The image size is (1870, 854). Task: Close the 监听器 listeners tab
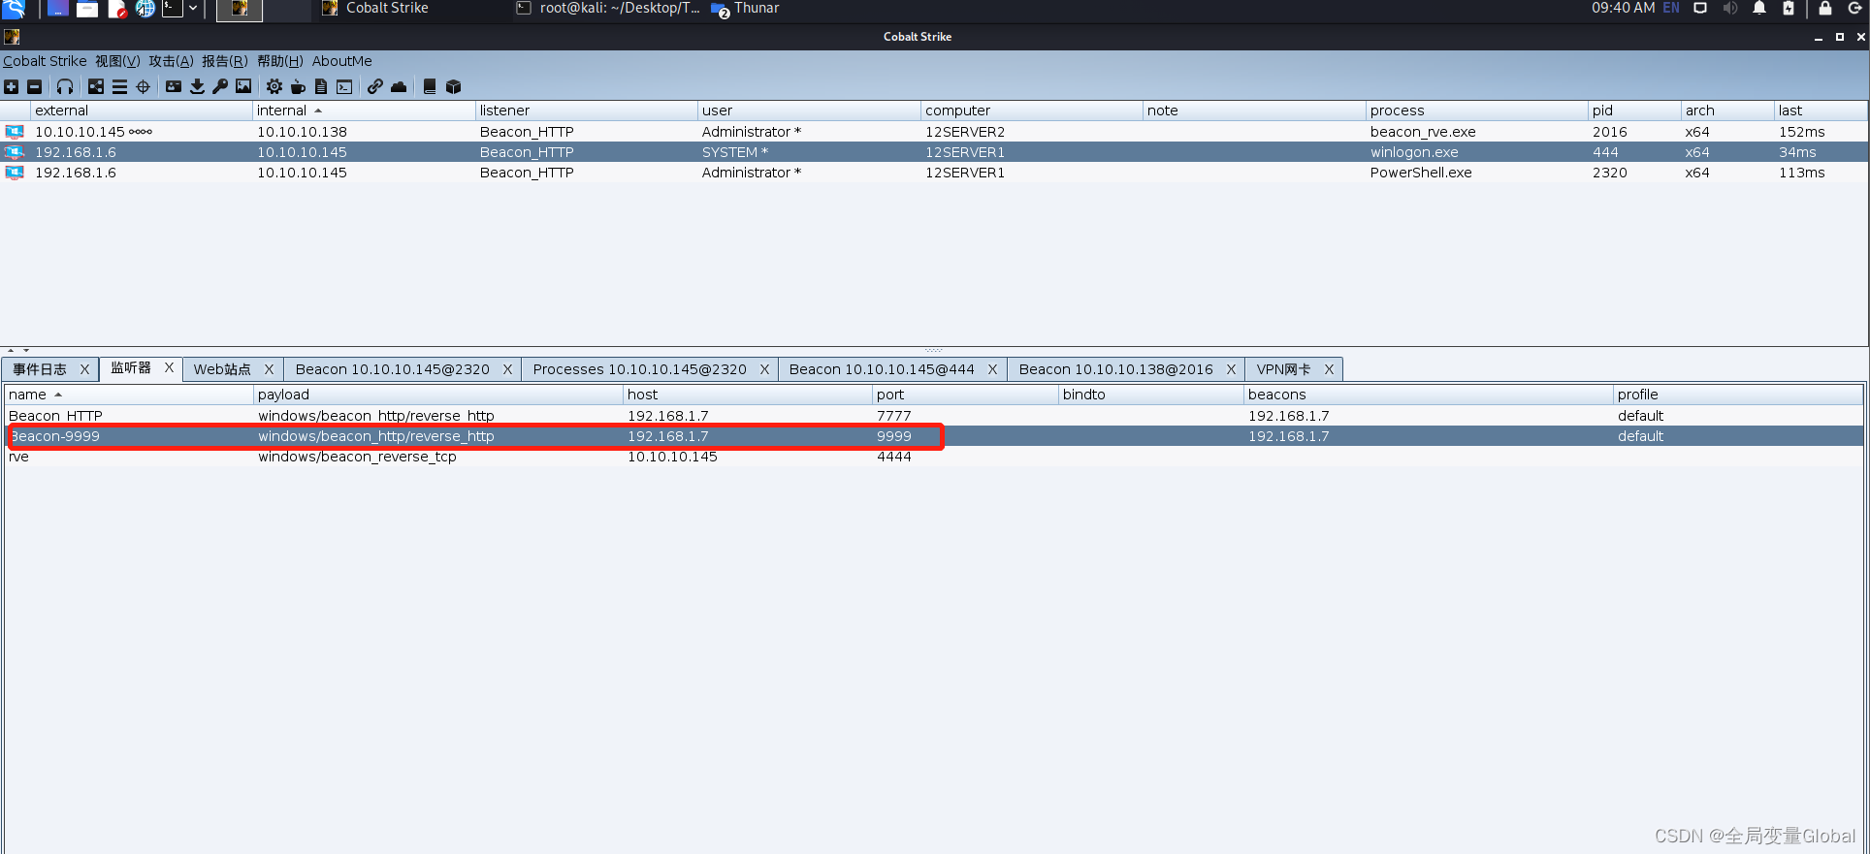pyautogui.click(x=169, y=368)
